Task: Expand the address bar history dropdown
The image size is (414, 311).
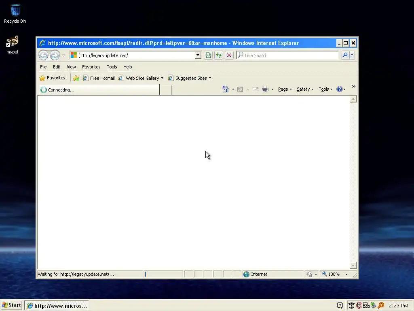Action: (198, 55)
